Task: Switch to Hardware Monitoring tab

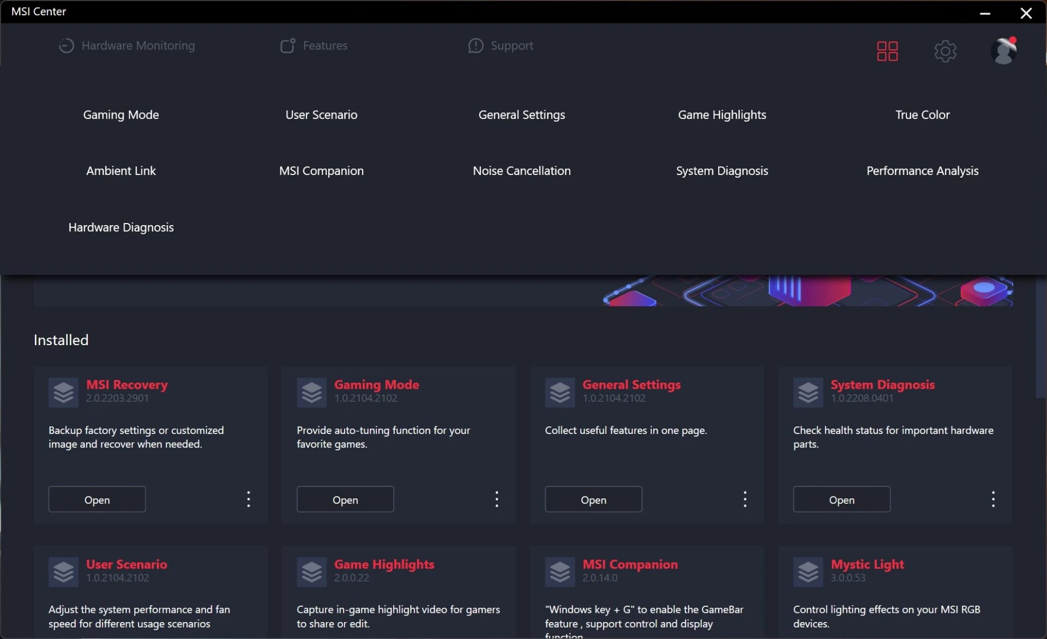Action: [x=127, y=46]
